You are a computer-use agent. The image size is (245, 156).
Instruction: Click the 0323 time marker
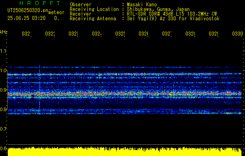point(74,34)
